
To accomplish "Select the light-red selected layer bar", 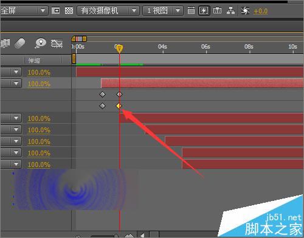I will [x=202, y=83].
